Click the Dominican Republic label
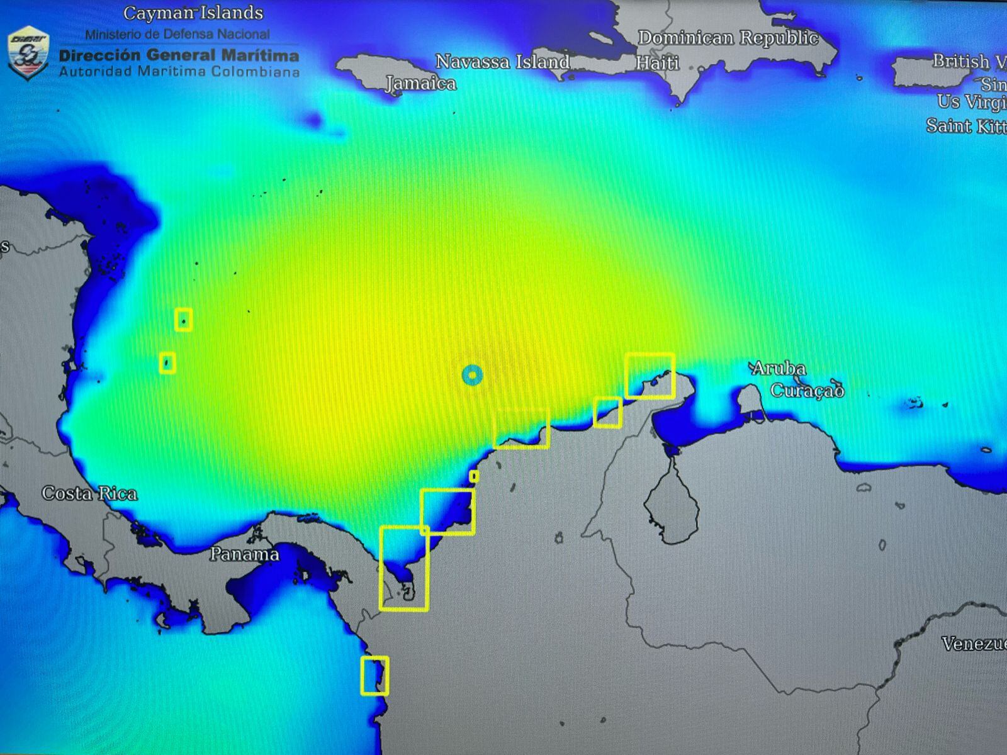The height and width of the screenshot is (755, 1007). tap(728, 38)
